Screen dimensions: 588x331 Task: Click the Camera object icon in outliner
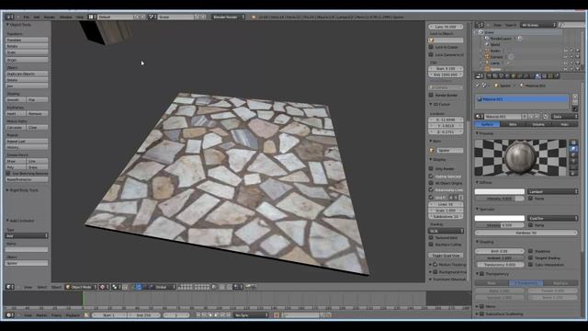[x=487, y=57]
